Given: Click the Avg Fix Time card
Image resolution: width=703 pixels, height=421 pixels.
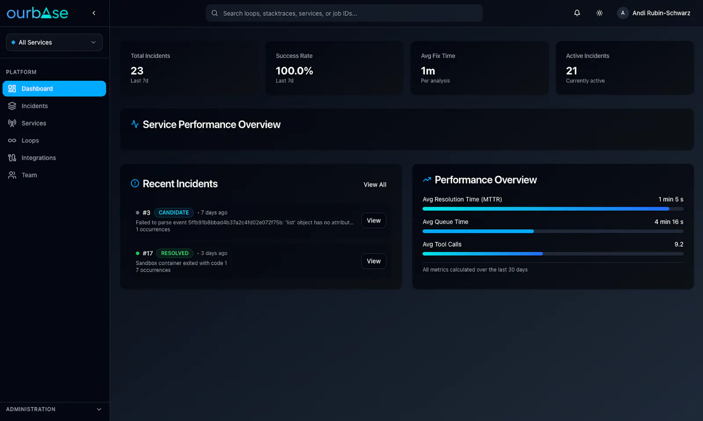Looking at the screenshot, I should [479, 68].
